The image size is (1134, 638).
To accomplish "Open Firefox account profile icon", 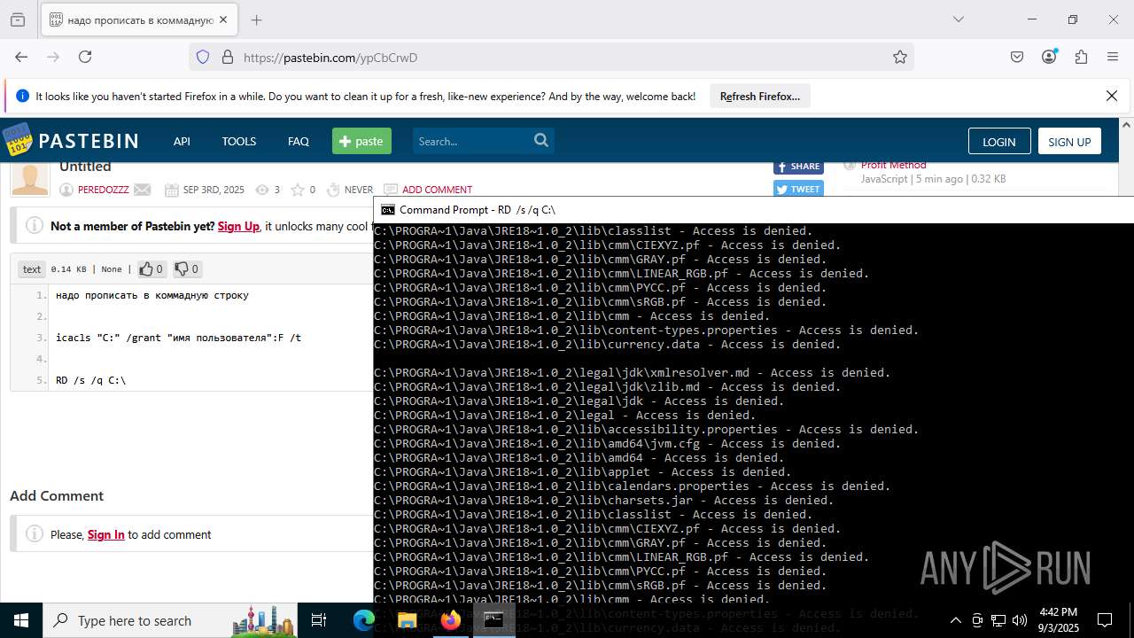I will point(1049,57).
